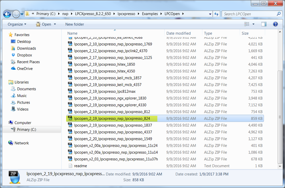Open the Music library

coord(22,96)
